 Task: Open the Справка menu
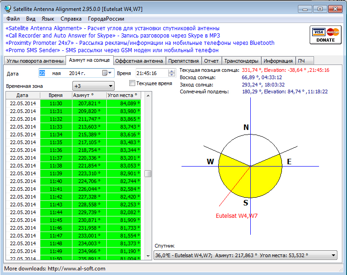pos(71,19)
